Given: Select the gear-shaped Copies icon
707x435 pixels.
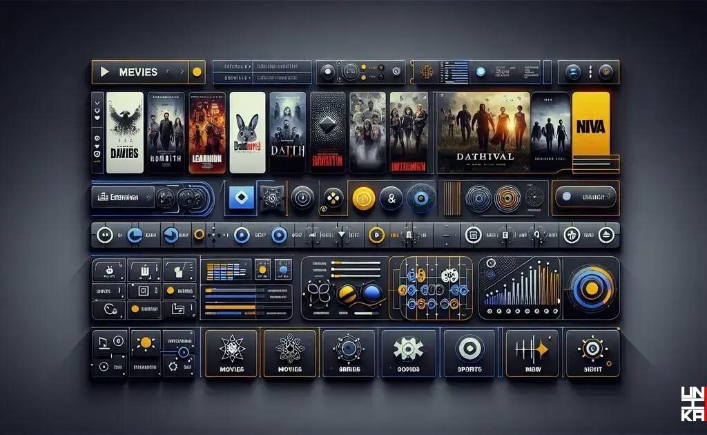Looking at the screenshot, I should click(410, 351).
